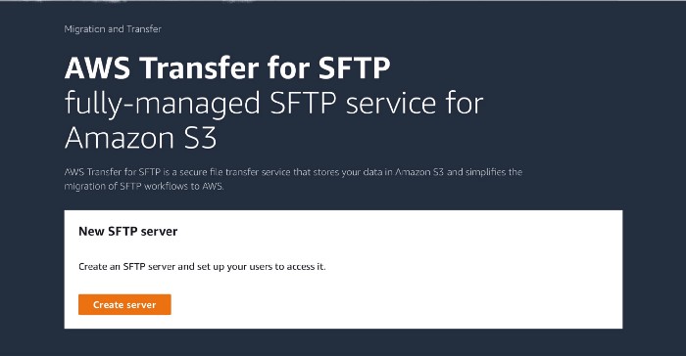Click Amazon S3 within the small description paragraph

(419, 172)
